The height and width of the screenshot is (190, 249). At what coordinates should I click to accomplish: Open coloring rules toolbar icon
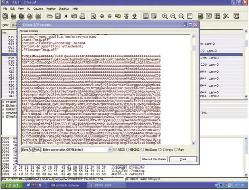pyautogui.click(x=217, y=16)
